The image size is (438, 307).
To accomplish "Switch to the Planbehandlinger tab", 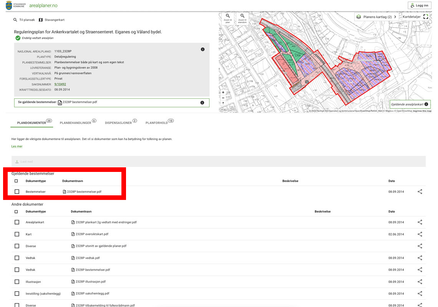I will click(x=75, y=123).
